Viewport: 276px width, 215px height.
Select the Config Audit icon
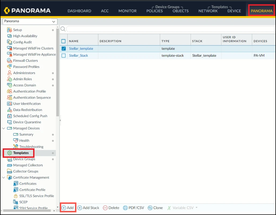point(10,42)
